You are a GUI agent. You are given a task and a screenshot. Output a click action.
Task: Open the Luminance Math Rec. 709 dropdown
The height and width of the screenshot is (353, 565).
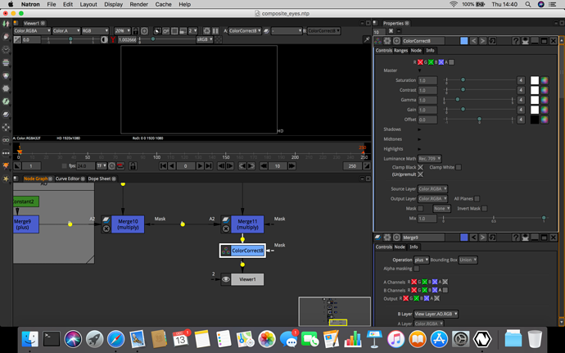click(430, 159)
